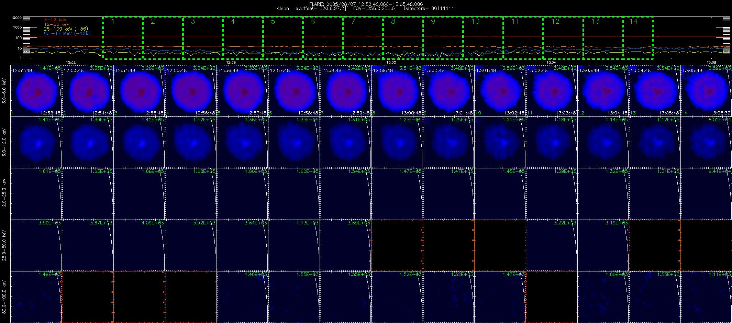Open the 50.0-100.0 keV panel labeled 1.11E+03
The height and width of the screenshot is (323, 732).
click(706, 297)
